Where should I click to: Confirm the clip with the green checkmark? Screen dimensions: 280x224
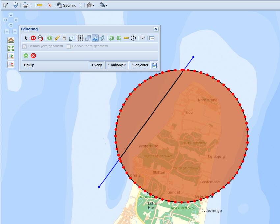pos(26,56)
